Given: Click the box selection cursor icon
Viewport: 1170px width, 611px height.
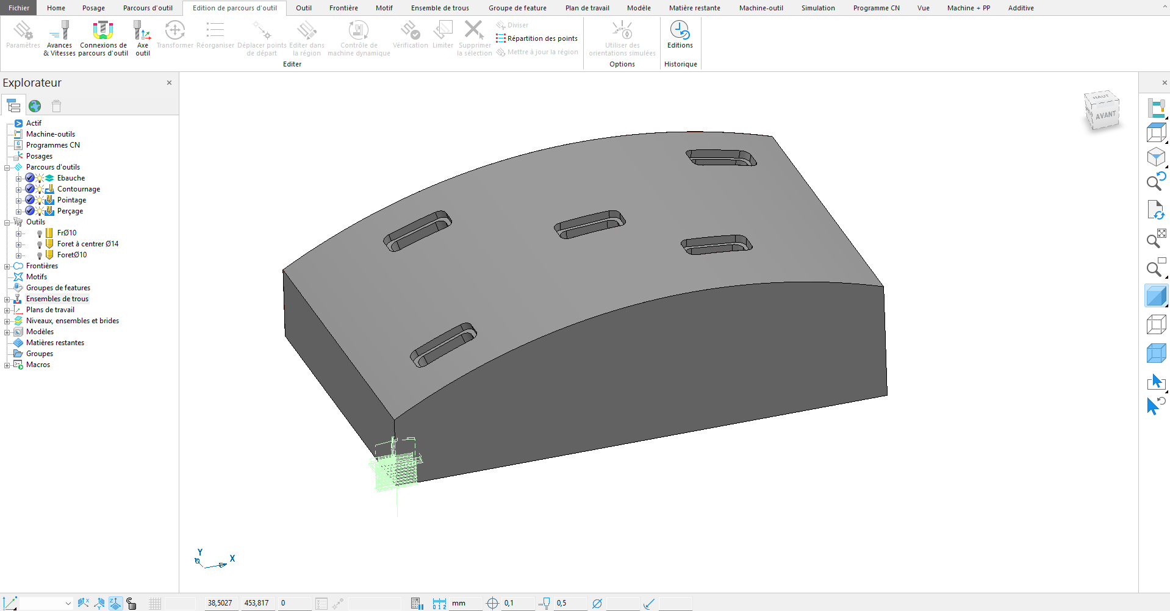Looking at the screenshot, I should click(1156, 382).
